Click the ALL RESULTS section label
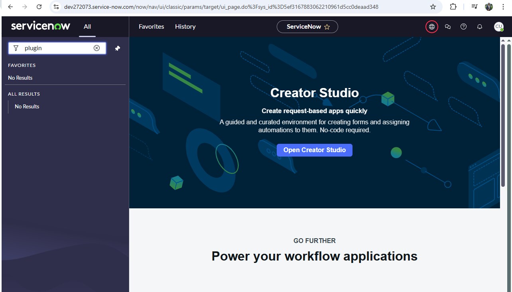The image size is (512, 292). tap(24, 94)
